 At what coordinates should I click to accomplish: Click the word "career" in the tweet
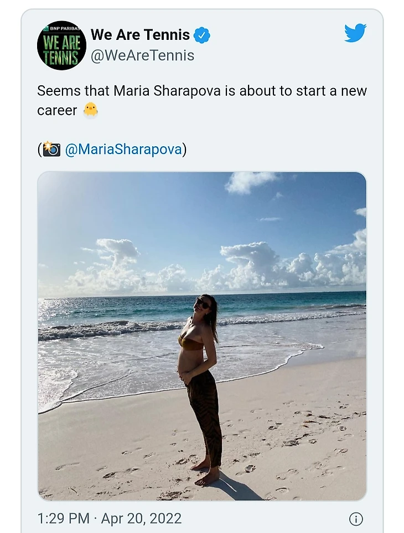(57, 110)
